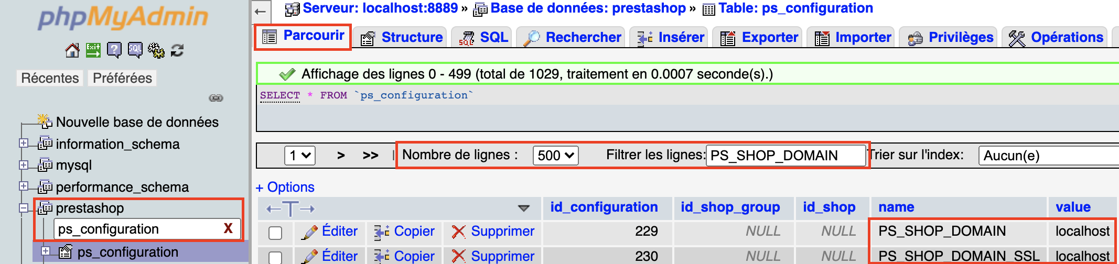Open SQL documentation icon in sidebar
The width and height of the screenshot is (1119, 264).
[x=135, y=50]
